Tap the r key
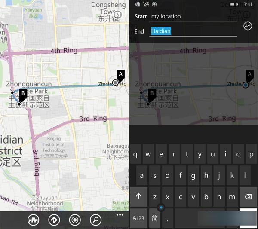 tap(174, 154)
